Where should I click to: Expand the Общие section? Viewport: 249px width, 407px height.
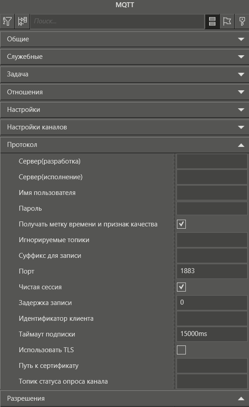point(124,39)
